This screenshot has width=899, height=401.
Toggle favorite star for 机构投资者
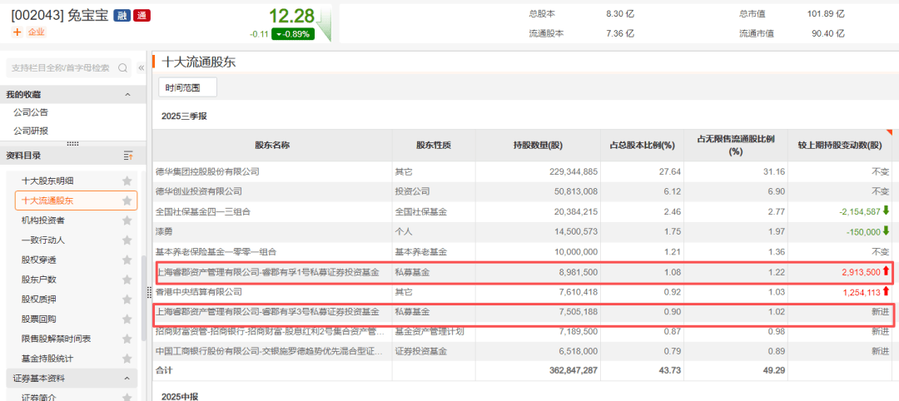click(x=127, y=220)
